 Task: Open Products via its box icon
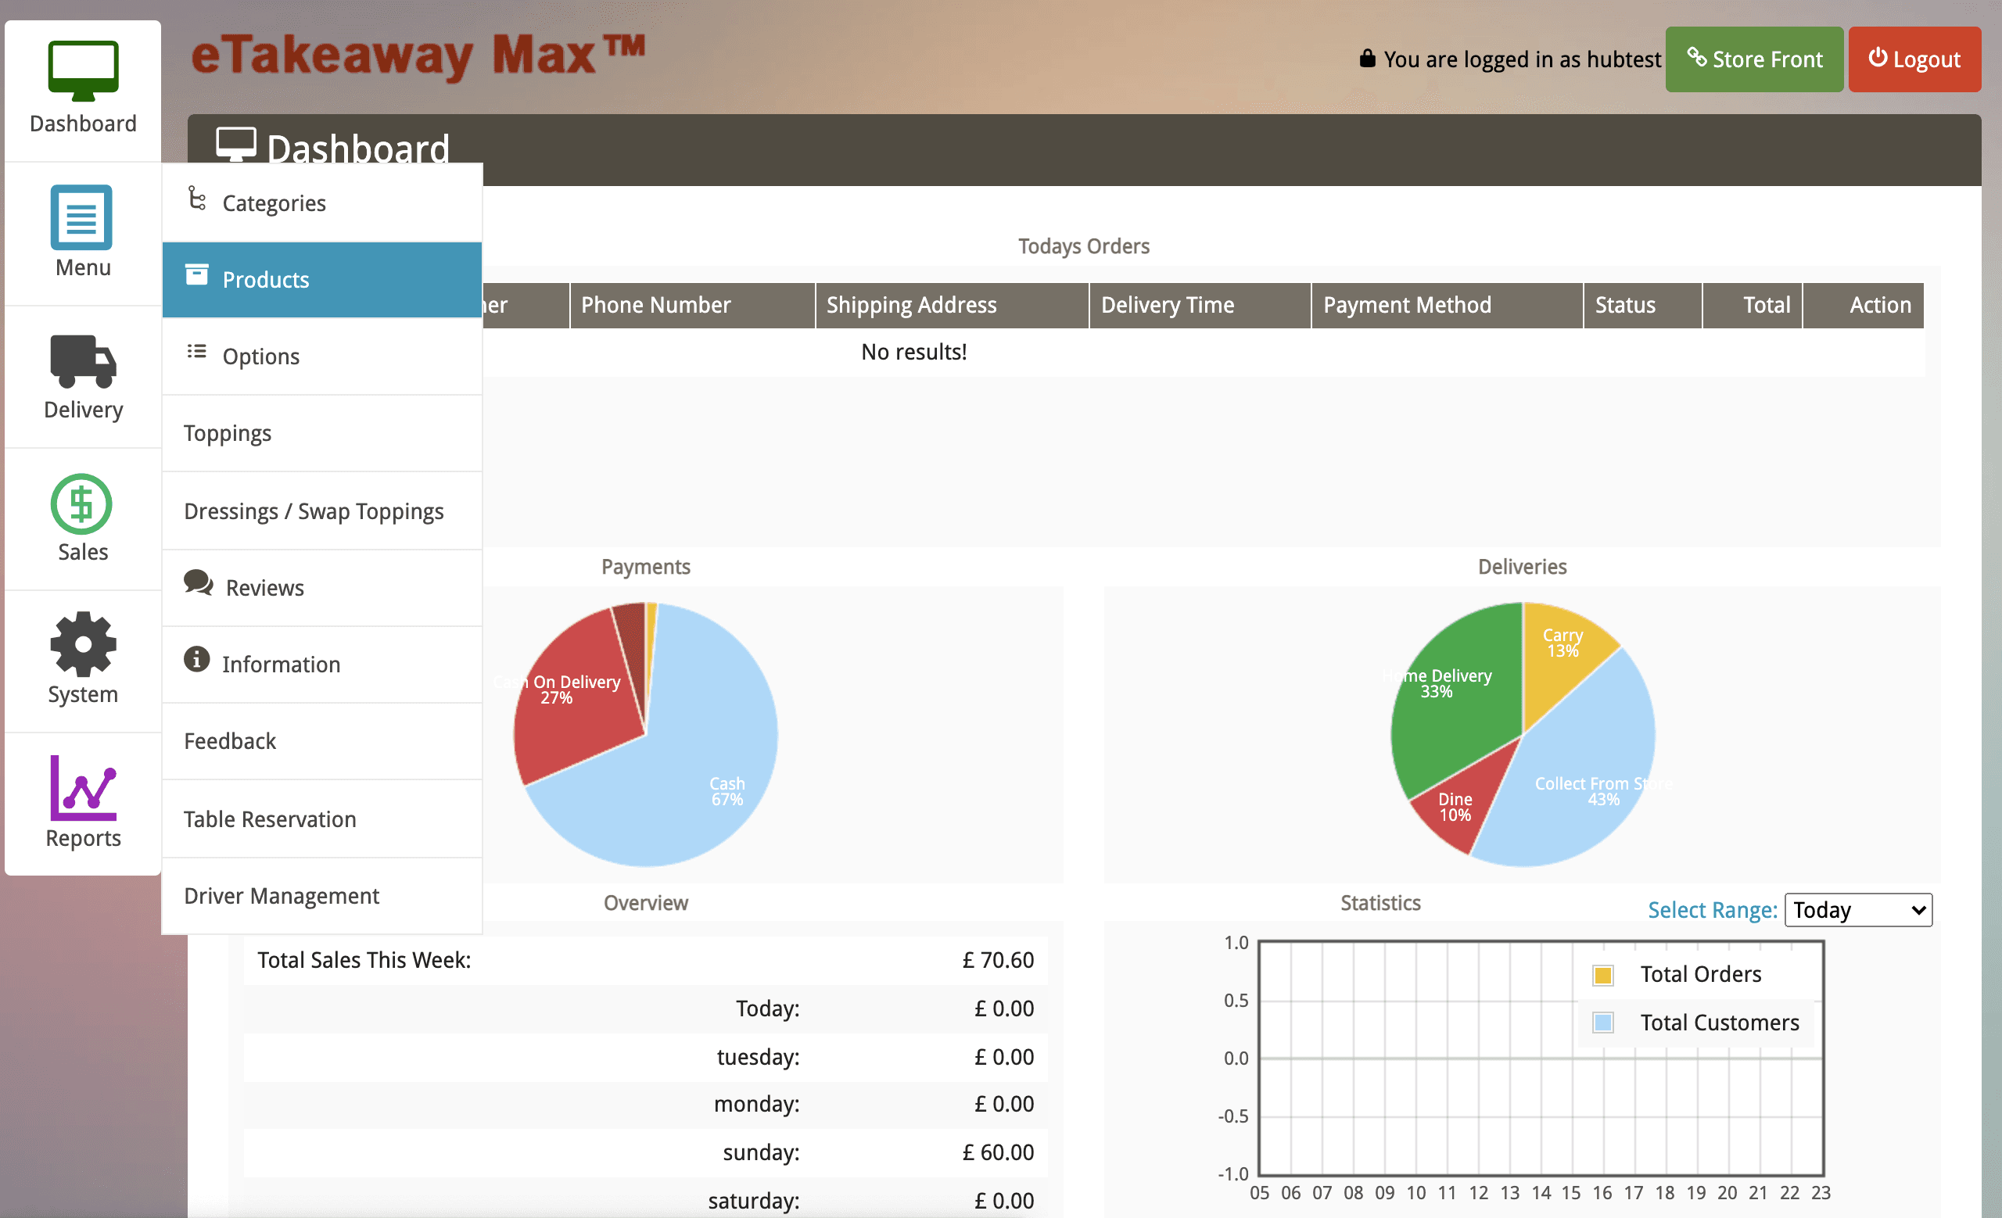pyautogui.click(x=197, y=274)
